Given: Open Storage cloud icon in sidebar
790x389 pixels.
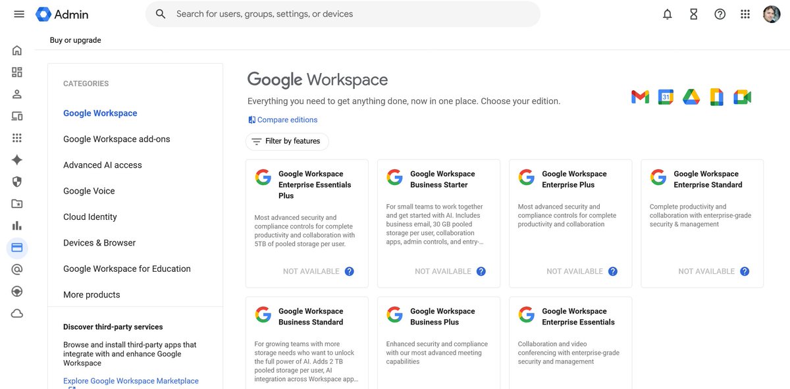Looking at the screenshot, I should tap(17, 313).
